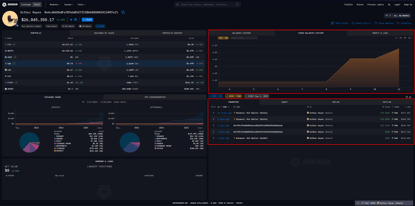Copy transfers table with the copy icon
Image resolution: width=415 pixels, height=206 pixels.
(x=407, y=97)
